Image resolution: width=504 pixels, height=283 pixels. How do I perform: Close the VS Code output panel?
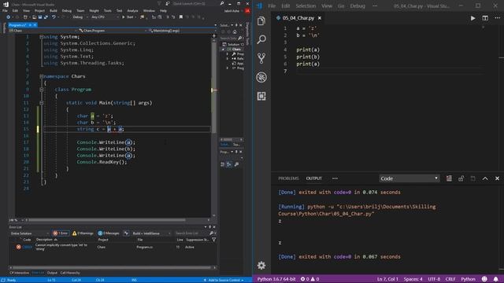pos(497,178)
